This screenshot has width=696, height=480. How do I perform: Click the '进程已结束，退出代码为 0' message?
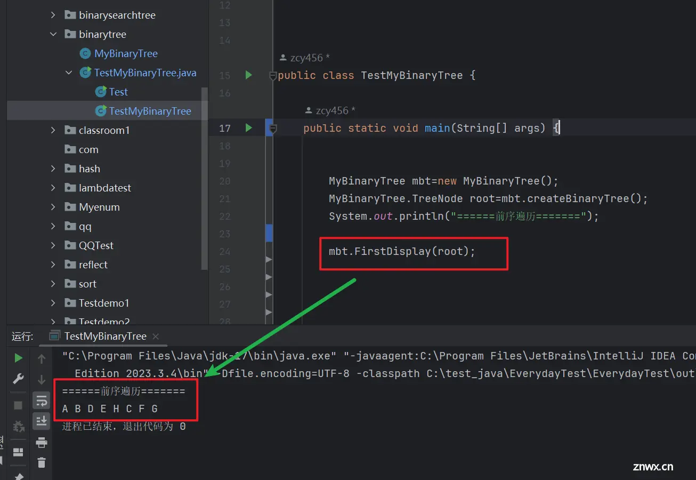point(124,426)
